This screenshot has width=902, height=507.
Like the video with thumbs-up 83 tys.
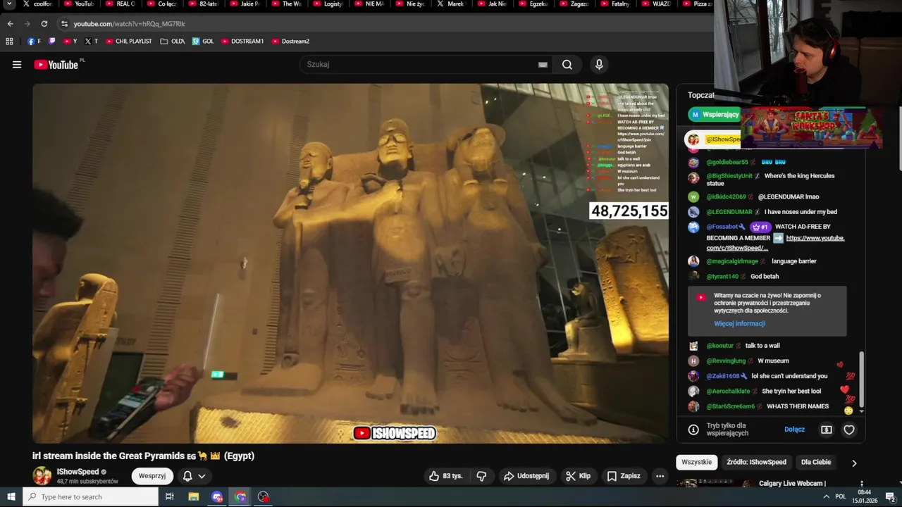pyautogui.click(x=446, y=476)
